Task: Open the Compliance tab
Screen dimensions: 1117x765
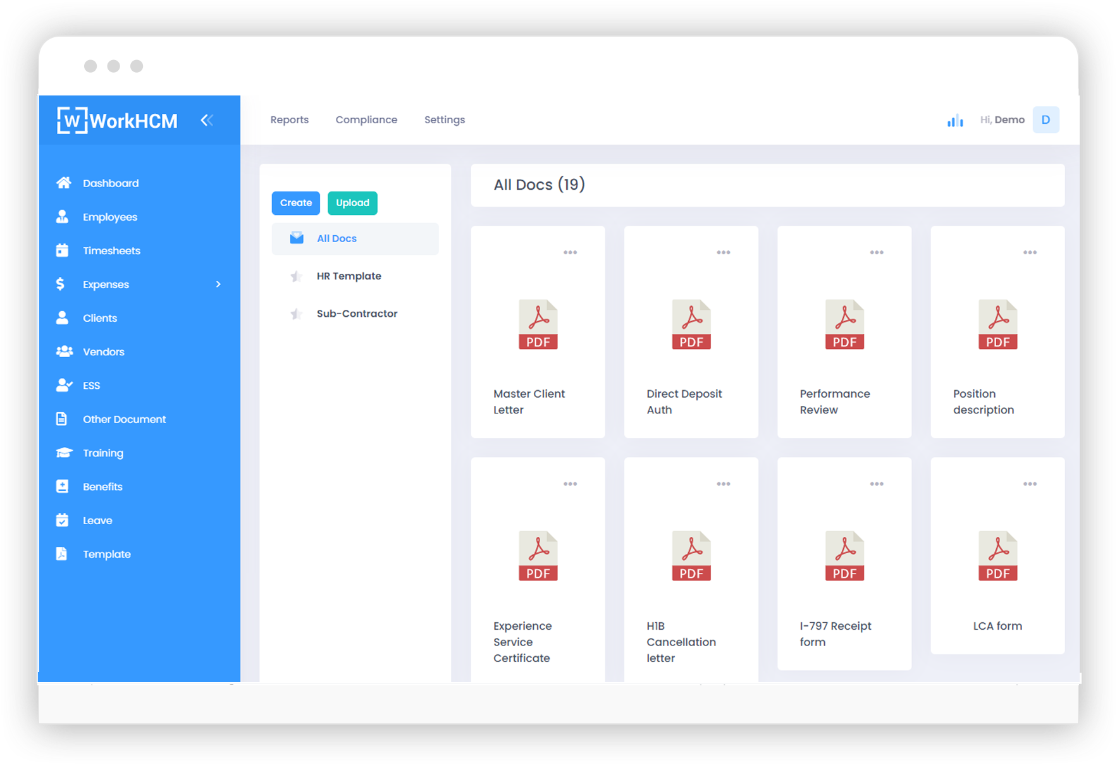Action: click(x=366, y=120)
